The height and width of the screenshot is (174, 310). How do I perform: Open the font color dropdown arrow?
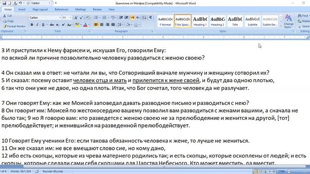coord(89,25)
